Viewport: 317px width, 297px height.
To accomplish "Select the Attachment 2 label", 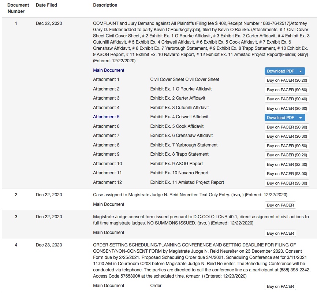I will 106,89.
